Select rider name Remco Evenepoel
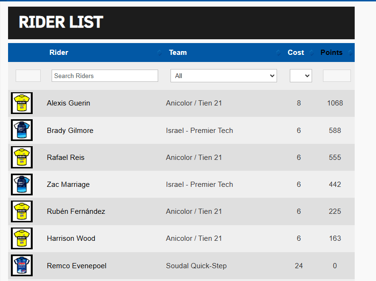 coord(77,266)
